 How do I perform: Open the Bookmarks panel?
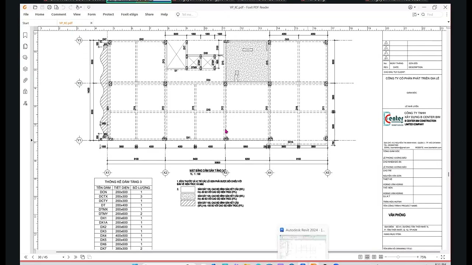(x=25, y=35)
